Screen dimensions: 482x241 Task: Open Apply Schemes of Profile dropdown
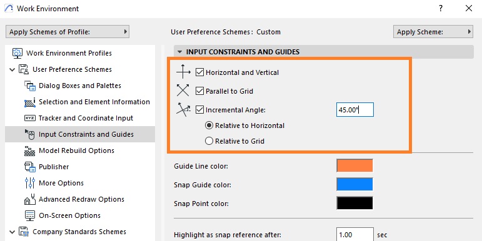(x=68, y=32)
